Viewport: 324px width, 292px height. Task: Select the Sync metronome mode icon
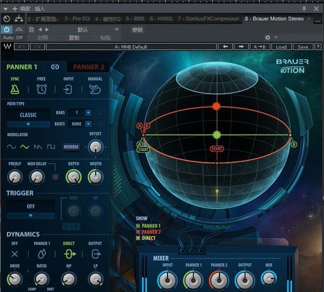pyautogui.click(x=15, y=89)
